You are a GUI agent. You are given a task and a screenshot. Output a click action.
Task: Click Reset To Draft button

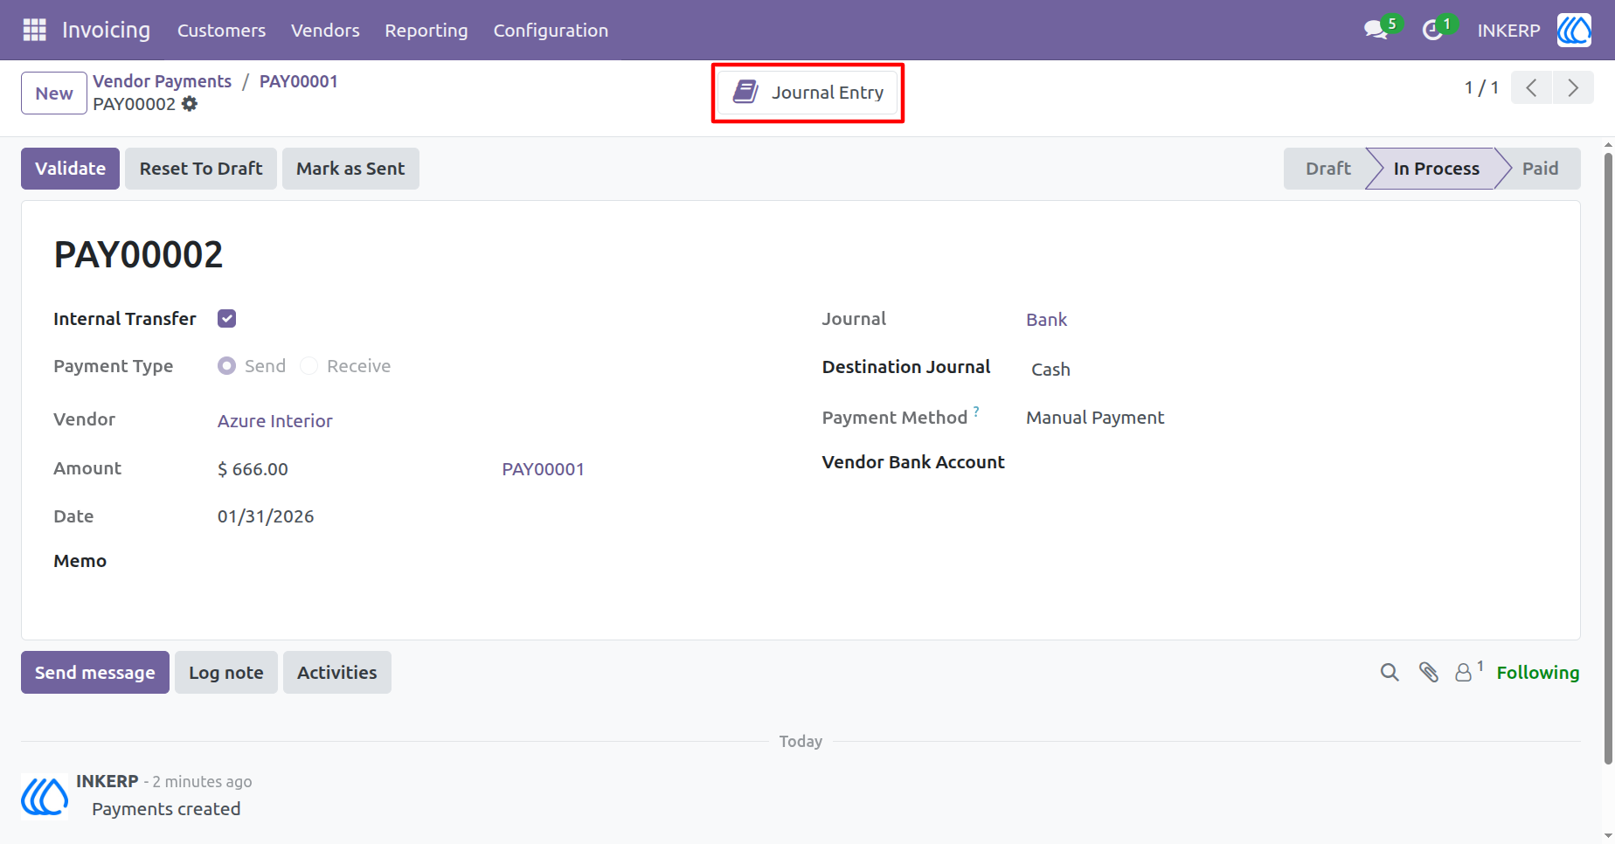[x=201, y=169]
